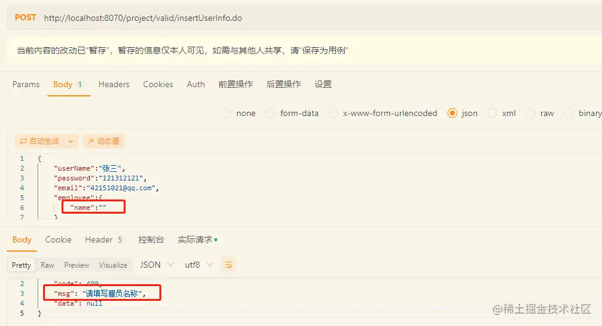Click the 保存为用例 text in notice
Image resolution: width=602 pixels, height=326 pixels.
(324, 50)
